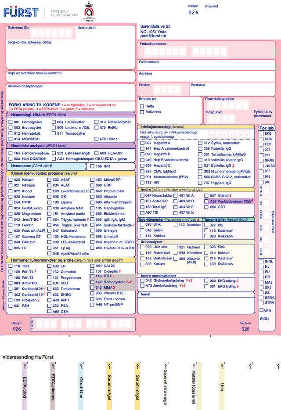Click the arrow above Separert serum u/gel strip

(166, 366)
